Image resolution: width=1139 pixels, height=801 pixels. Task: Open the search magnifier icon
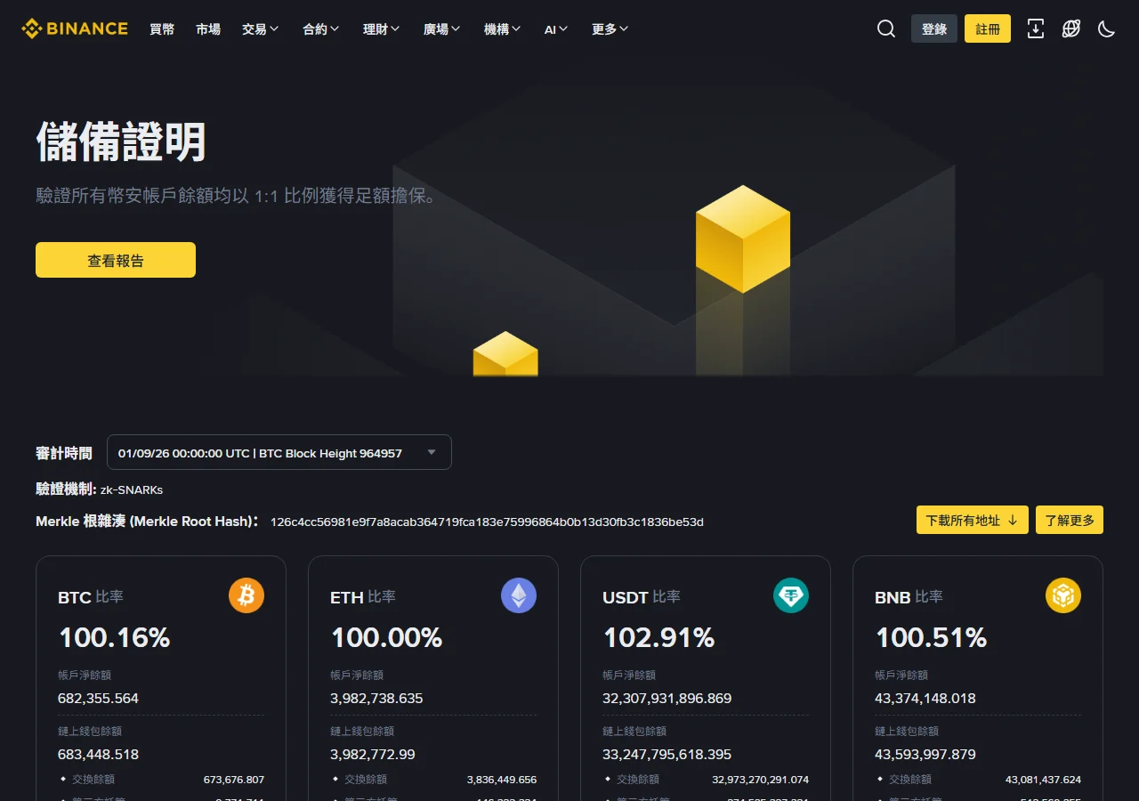pos(886,28)
